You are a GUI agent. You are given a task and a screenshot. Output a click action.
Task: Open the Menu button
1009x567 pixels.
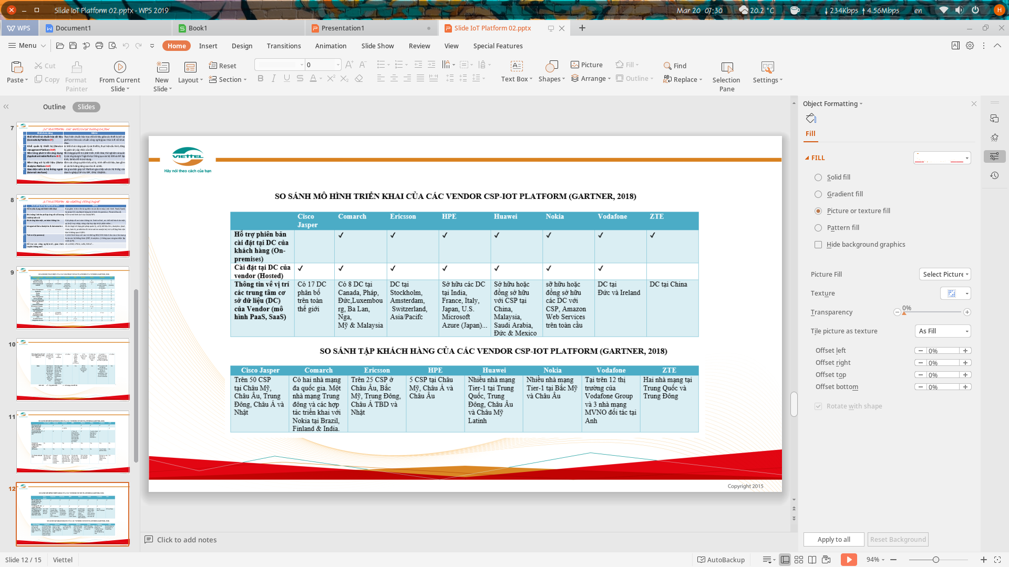tap(27, 46)
